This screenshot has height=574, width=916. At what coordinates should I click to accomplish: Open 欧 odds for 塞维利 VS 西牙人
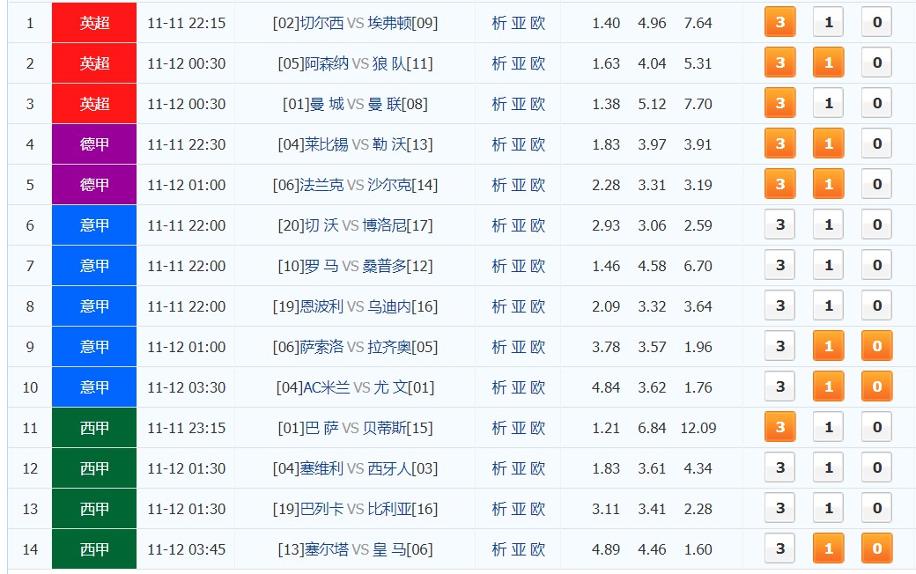coord(537,468)
